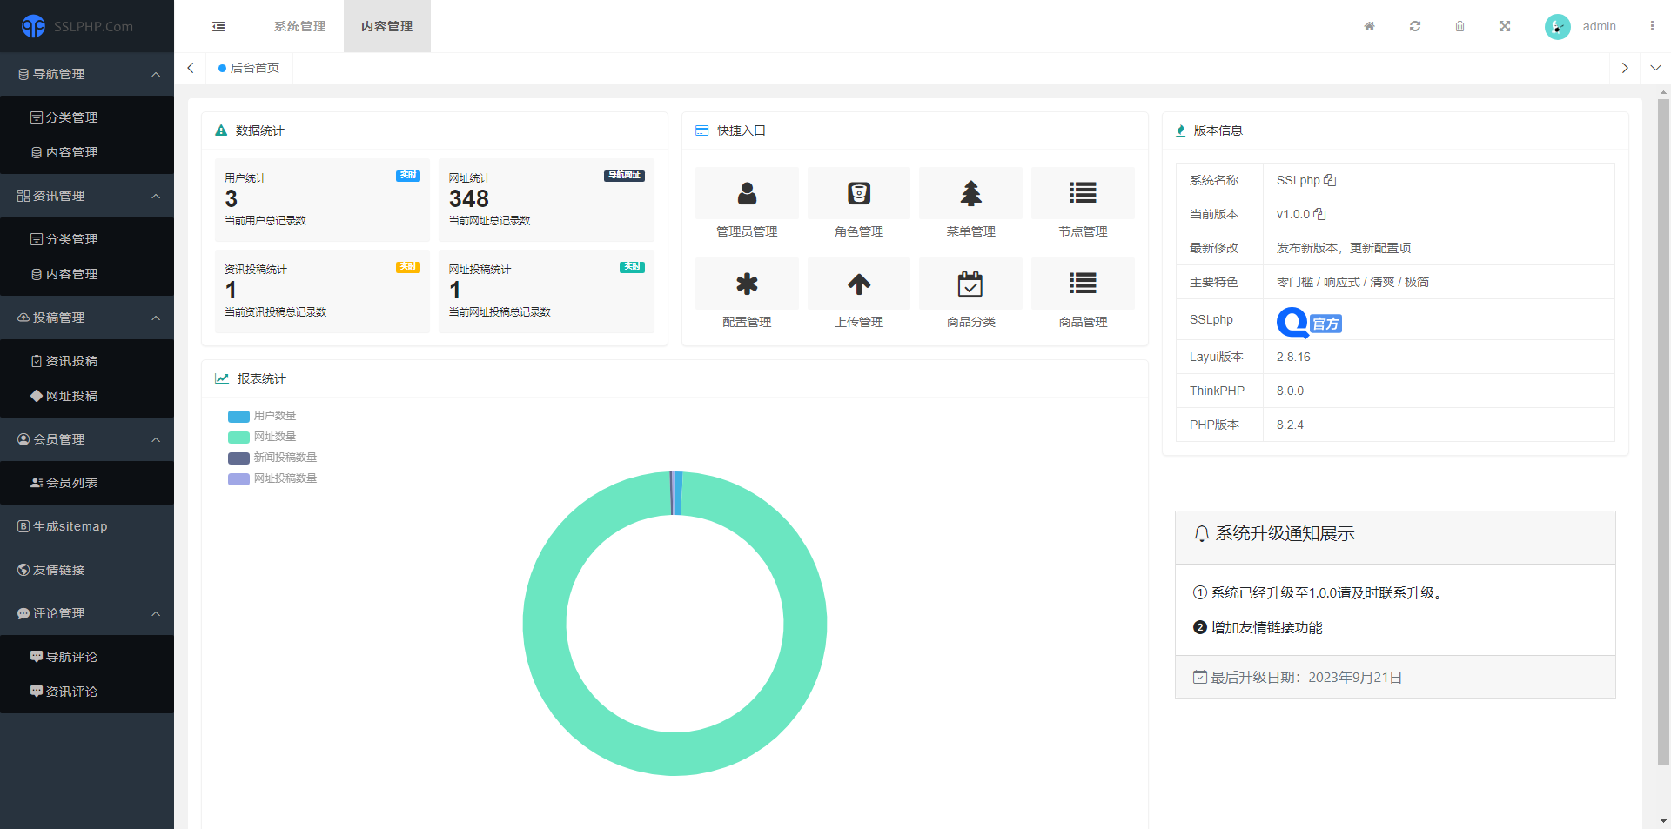
Task: Click the trash icon to clear cache
Action: click(x=1460, y=26)
